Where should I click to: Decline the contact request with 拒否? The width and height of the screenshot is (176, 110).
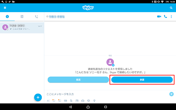[78, 80]
